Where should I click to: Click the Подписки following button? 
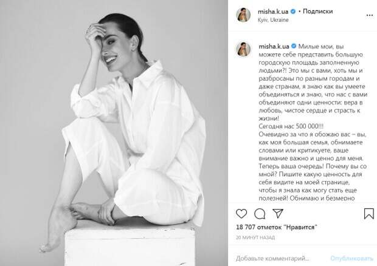[317, 12]
